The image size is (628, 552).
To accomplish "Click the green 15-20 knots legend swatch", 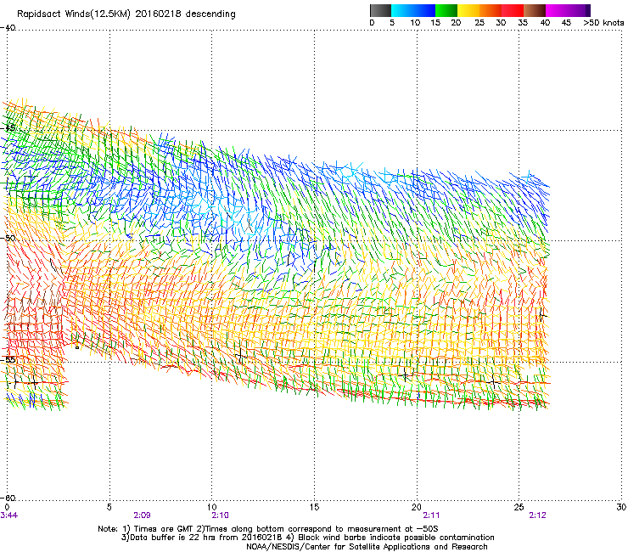I will (446, 10).
